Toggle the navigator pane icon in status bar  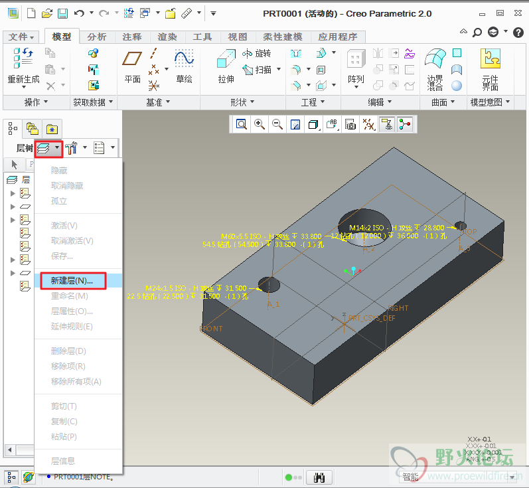click(x=11, y=477)
